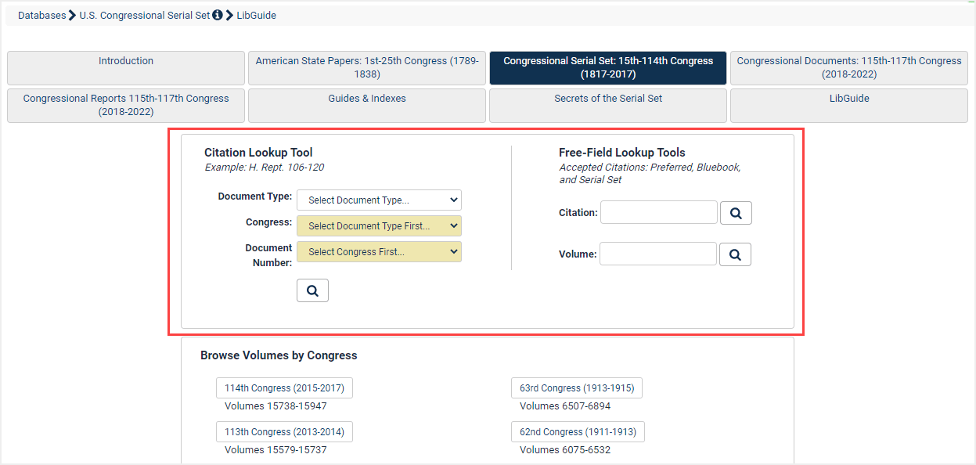Viewport: 976px width, 465px height.
Task: Open the Document Number dropdown
Action: pyautogui.click(x=379, y=251)
